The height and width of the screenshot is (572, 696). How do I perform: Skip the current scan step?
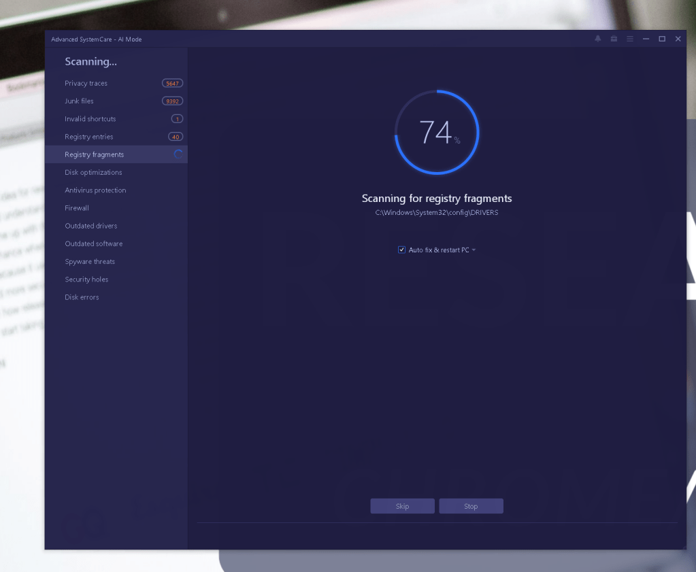(403, 506)
